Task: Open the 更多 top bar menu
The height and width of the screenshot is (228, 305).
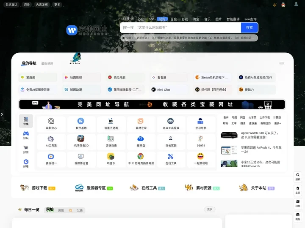Action: (x=57, y=5)
